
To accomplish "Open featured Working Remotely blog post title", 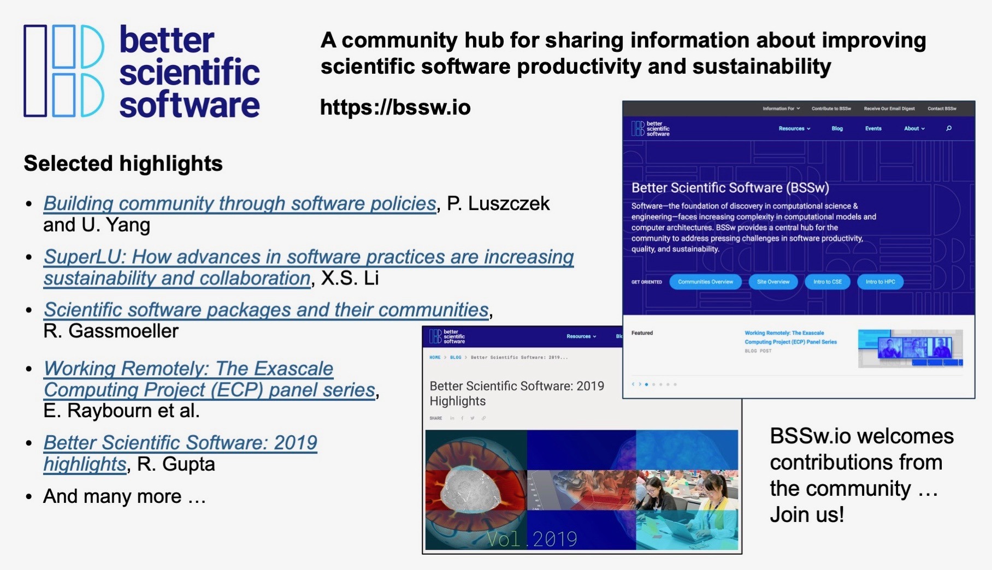I will tap(790, 337).
